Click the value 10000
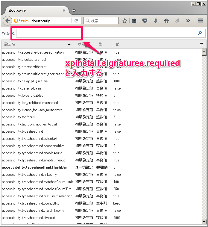Image resolution: width=208 pixels, height=227 pixels. (x=118, y=81)
